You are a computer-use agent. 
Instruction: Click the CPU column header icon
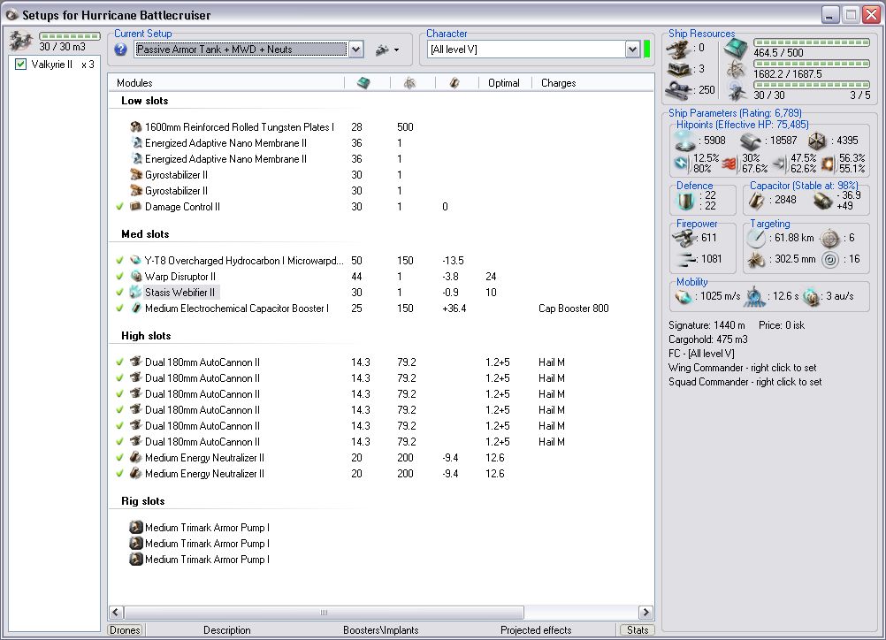[x=363, y=83]
